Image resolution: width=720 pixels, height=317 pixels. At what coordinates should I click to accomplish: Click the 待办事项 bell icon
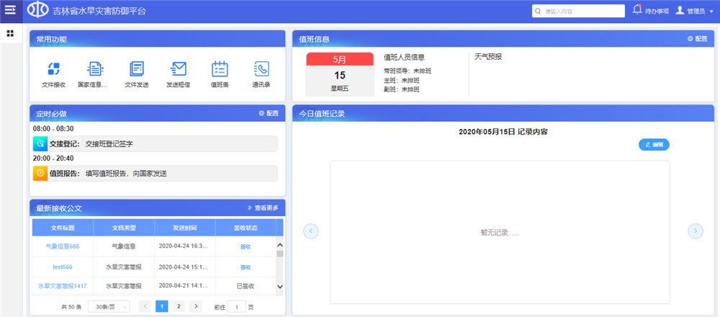coord(637,10)
